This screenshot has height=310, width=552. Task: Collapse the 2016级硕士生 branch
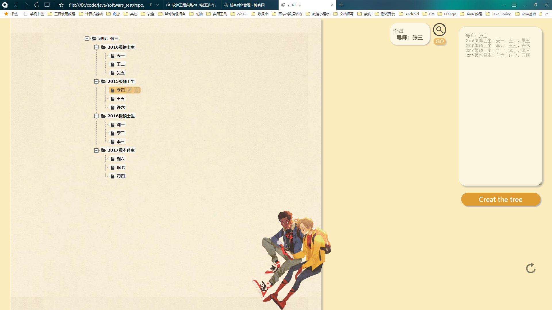(96, 116)
